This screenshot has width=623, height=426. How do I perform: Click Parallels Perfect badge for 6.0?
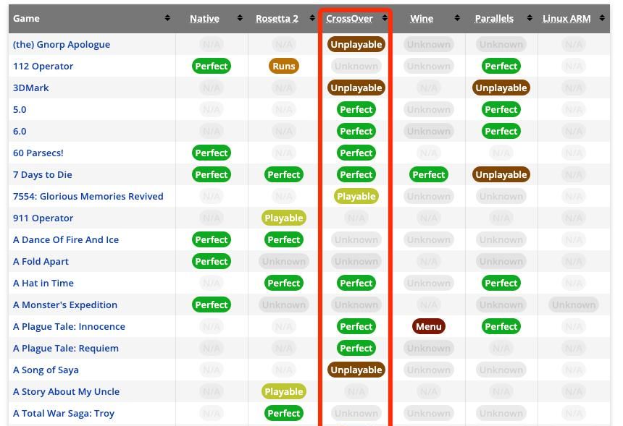tap(501, 132)
